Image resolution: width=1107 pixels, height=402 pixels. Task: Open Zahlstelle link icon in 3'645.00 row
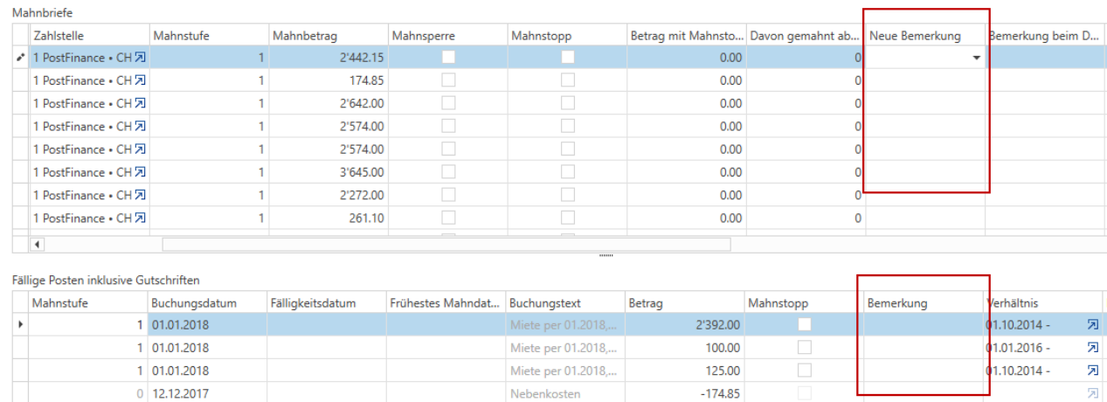[140, 172]
